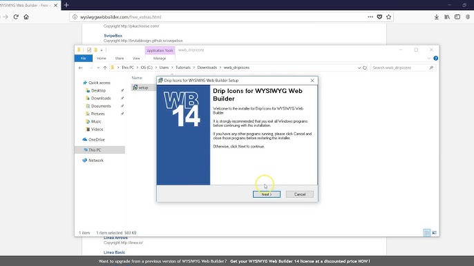Image resolution: width=474 pixels, height=266 pixels.
Task: Click the new folder icon in title bar
Action: click(95, 50)
